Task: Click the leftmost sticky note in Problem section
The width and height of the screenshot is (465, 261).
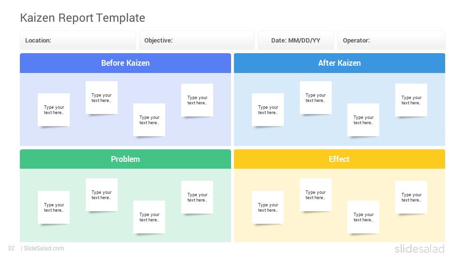Action: 54,207
